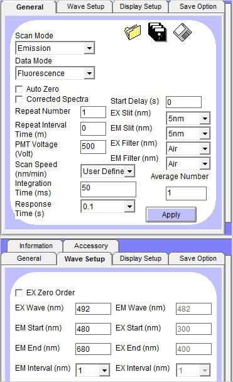The height and width of the screenshot is (382, 233).
Task: Select the EM Start wavelength field
Action: 93,329
